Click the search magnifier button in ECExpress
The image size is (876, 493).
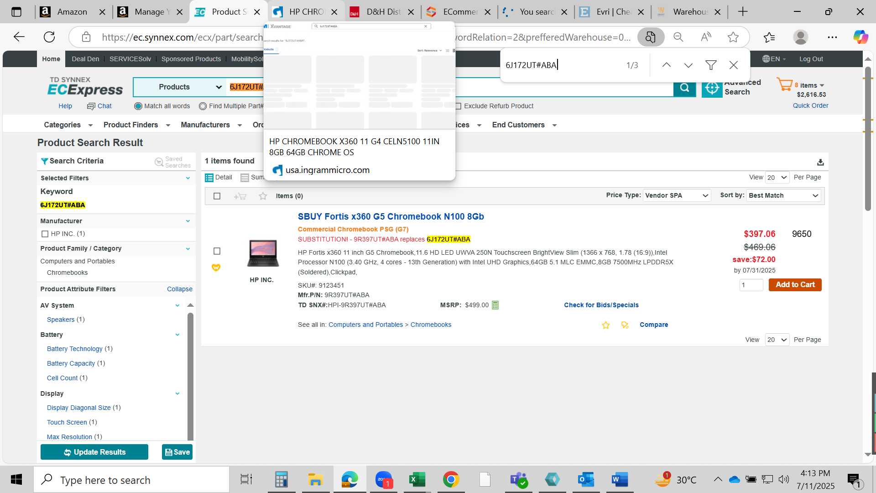click(684, 88)
